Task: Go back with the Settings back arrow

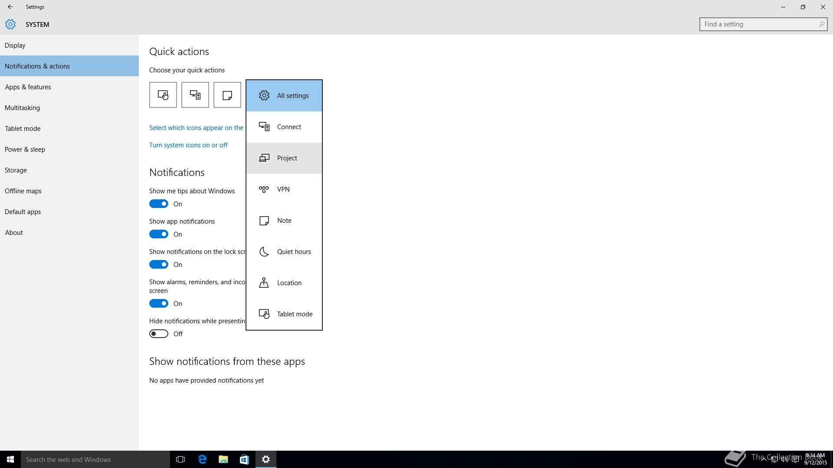Action: click(10, 7)
